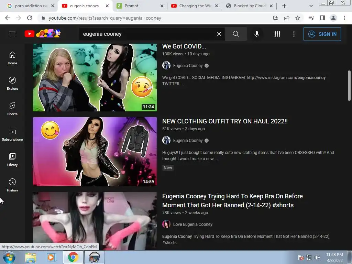This screenshot has height=264, width=352.
Task: Click the URL in address bar
Action: click(x=105, y=18)
